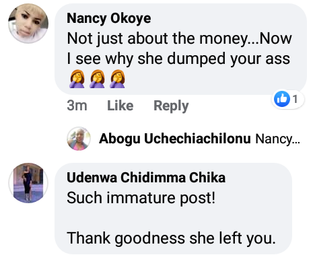Image resolution: width=311 pixels, height=255 pixels.
Task: Open Nancy Okoye's profile via name
Action: 109,18
